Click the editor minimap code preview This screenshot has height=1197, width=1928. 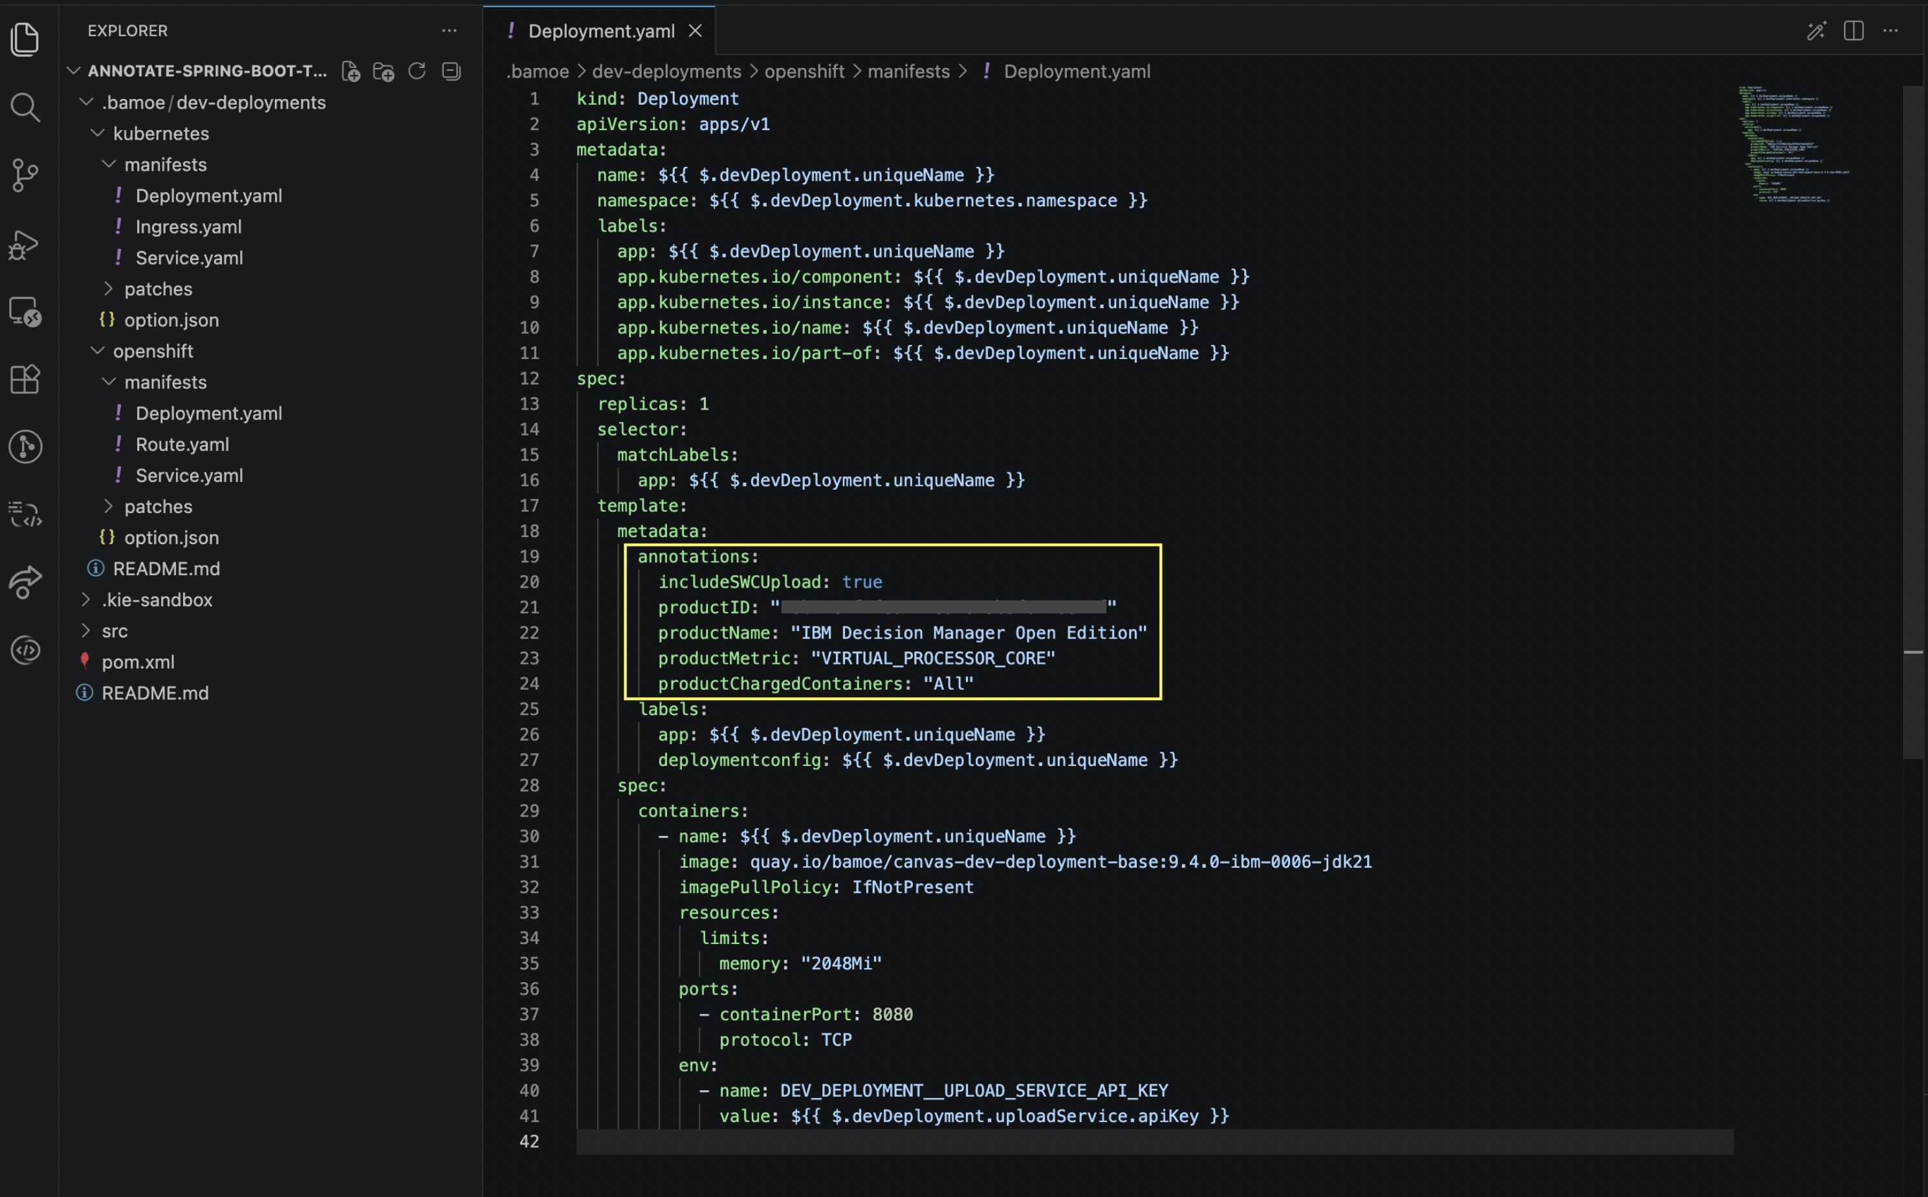coord(1793,144)
